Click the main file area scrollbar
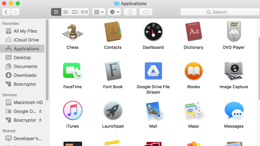260x146 pixels. pyautogui.click(x=259, y=68)
